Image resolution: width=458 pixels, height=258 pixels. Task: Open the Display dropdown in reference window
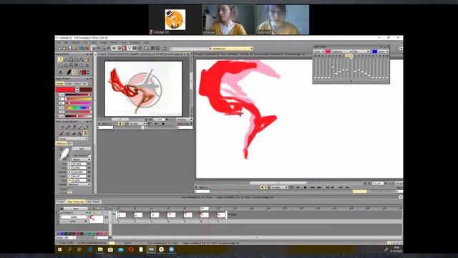(x=185, y=120)
